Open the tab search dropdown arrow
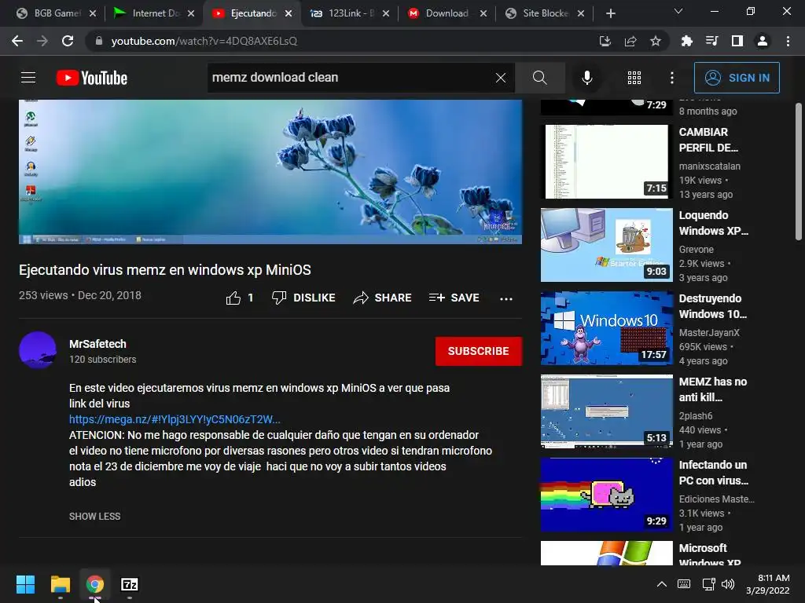This screenshot has height=603, width=805. (678, 11)
